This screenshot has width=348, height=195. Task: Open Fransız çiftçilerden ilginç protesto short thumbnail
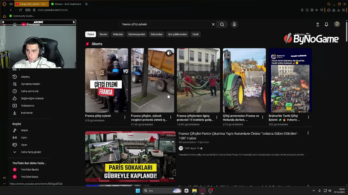(x=198, y=80)
